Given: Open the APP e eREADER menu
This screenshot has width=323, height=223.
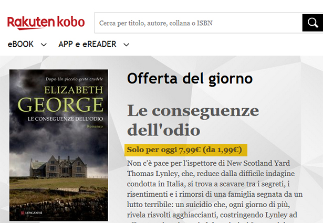Looking at the screenshot, I should point(87,44).
